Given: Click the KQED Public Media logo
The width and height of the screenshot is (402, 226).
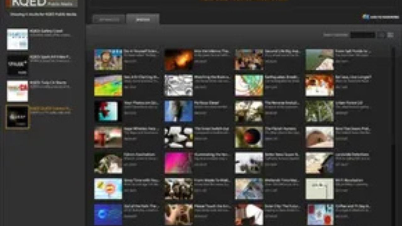Looking at the screenshot, I should click(41, 3).
